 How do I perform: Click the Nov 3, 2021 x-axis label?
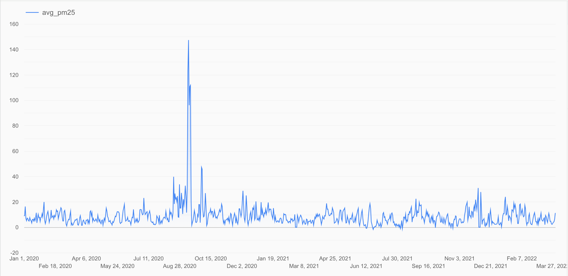pyautogui.click(x=460, y=259)
